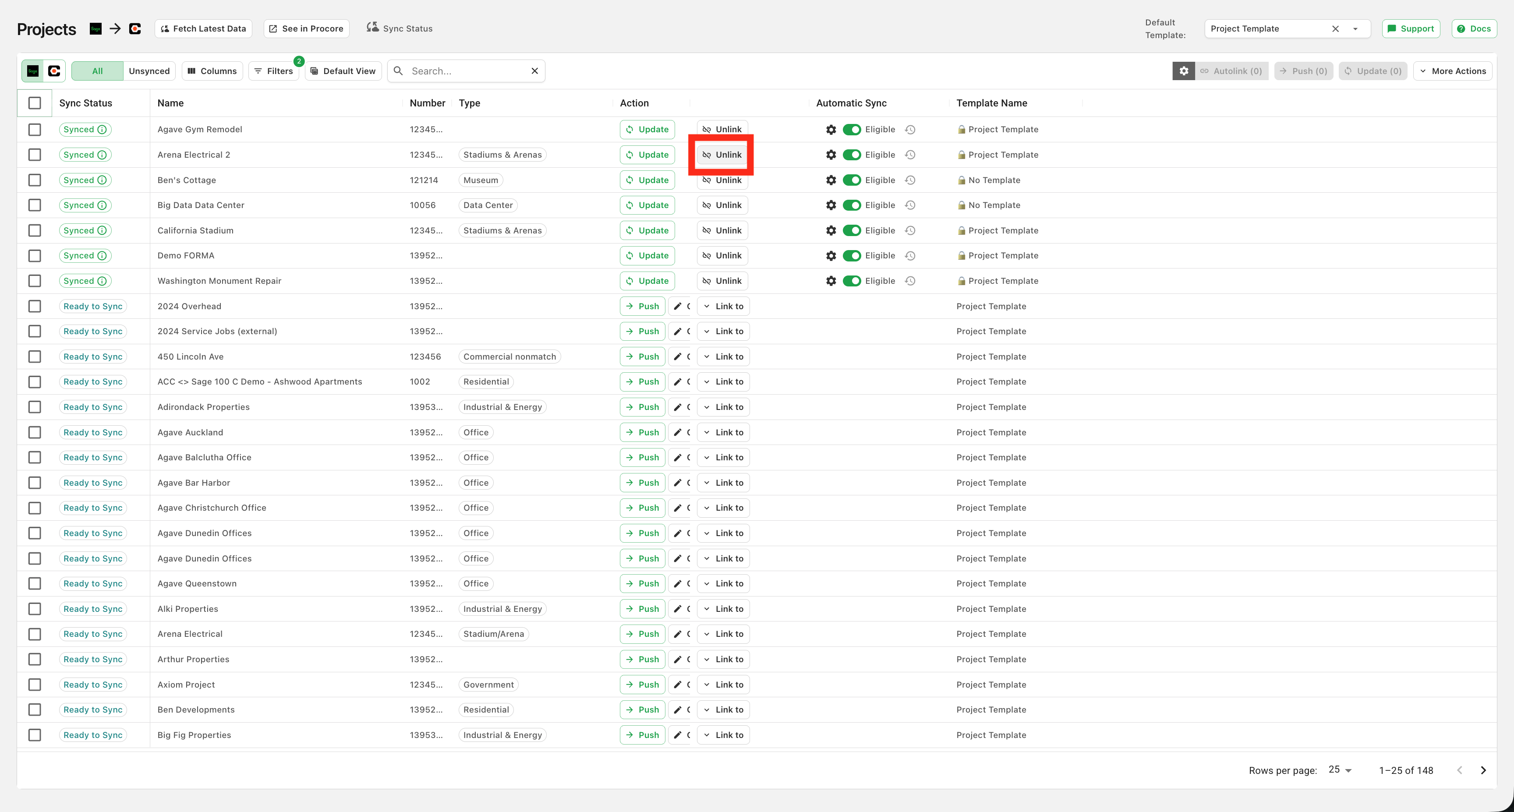Open the grid settings gear beside Autolink

tap(1183, 71)
